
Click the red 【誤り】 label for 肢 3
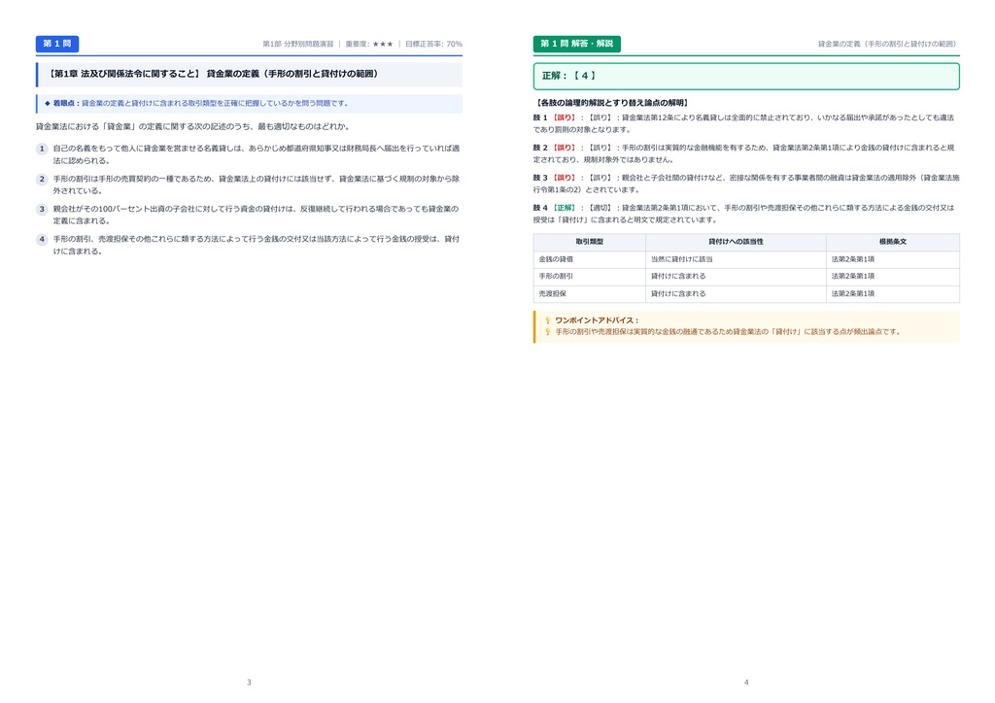564,178
